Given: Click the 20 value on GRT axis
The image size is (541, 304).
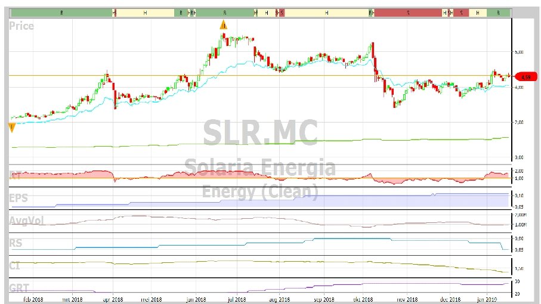Looking at the screenshot, I should (x=517, y=294).
